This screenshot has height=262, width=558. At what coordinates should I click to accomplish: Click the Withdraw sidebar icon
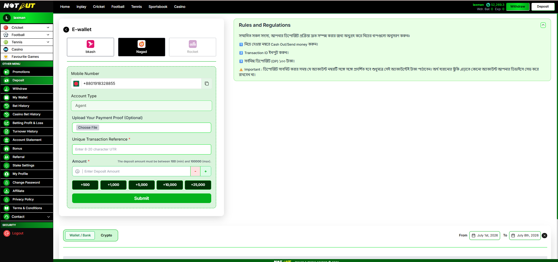pos(7,89)
